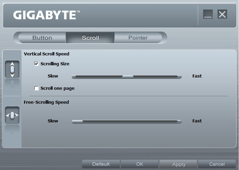Viewport: 239px width, 170px height.
Task: Click the Slow label of Vertical Scroll Speed
Action: [53, 76]
